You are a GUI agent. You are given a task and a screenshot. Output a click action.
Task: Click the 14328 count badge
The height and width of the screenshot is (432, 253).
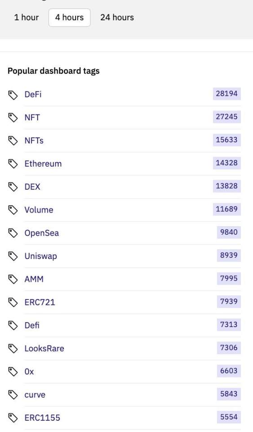pos(226,163)
